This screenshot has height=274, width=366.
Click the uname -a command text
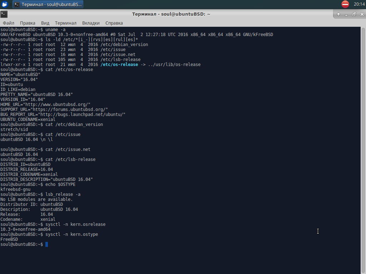[55, 30]
